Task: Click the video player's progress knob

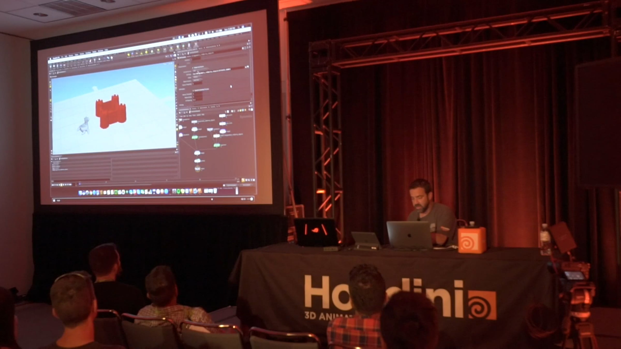Action: (x=212, y=199)
